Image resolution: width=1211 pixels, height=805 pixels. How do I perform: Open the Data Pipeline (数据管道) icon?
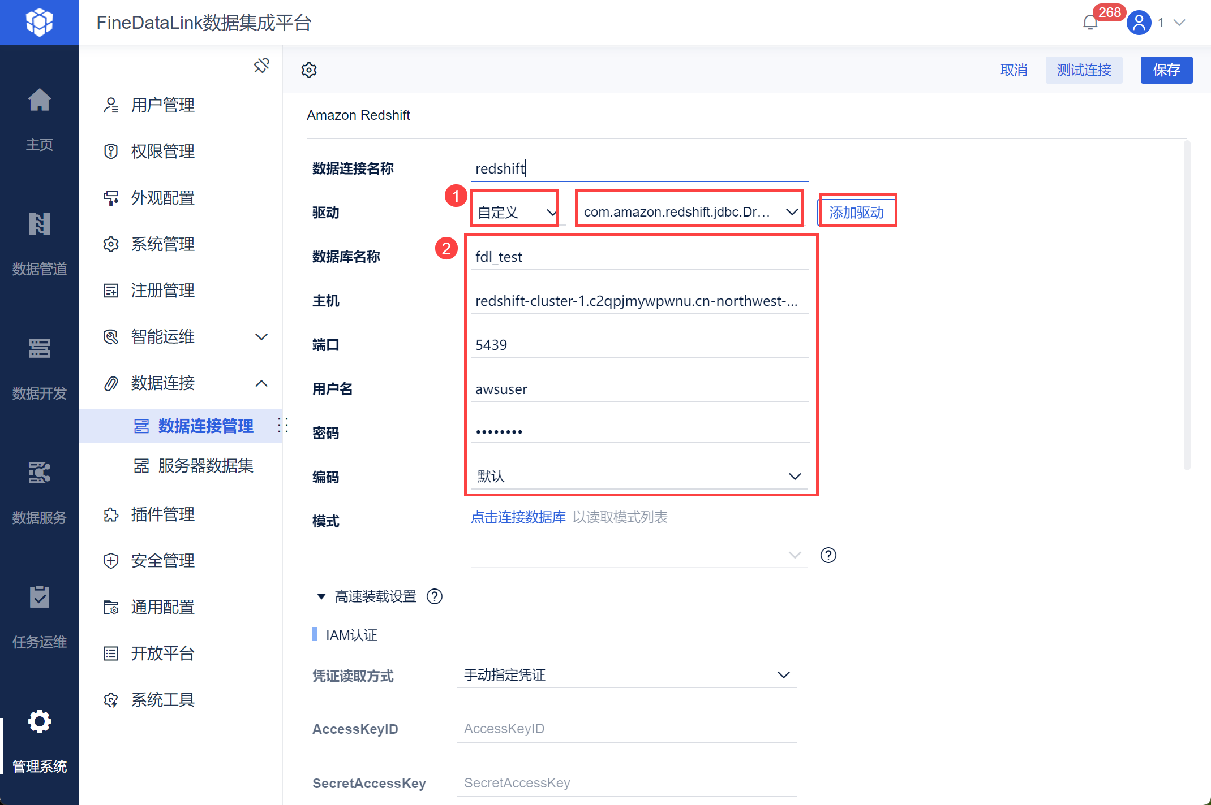tap(39, 224)
